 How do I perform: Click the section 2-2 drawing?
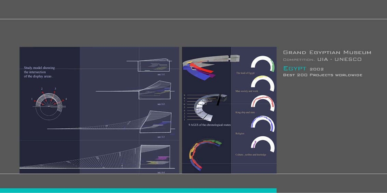click(x=135, y=90)
